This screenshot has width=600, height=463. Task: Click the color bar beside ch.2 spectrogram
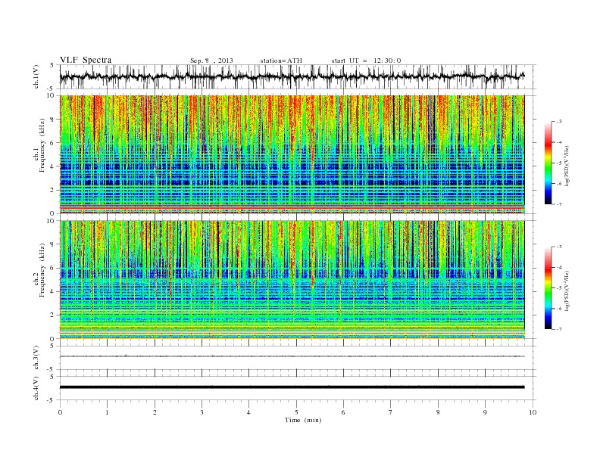(x=548, y=288)
